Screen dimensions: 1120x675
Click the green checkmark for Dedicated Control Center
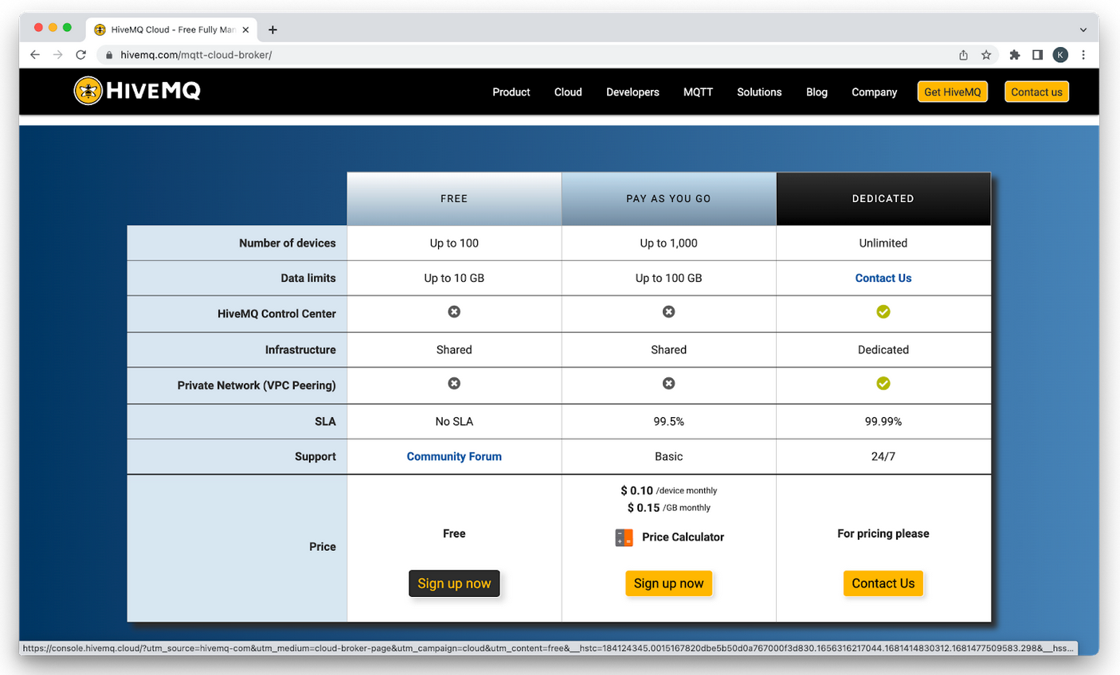tap(883, 312)
